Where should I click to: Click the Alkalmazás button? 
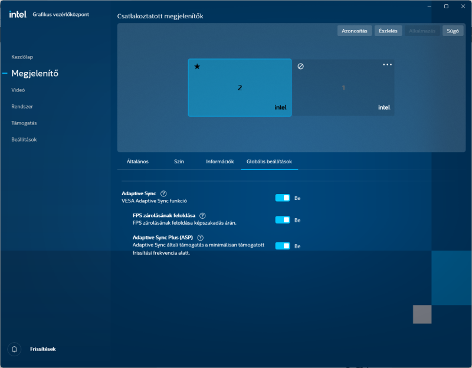click(x=422, y=31)
